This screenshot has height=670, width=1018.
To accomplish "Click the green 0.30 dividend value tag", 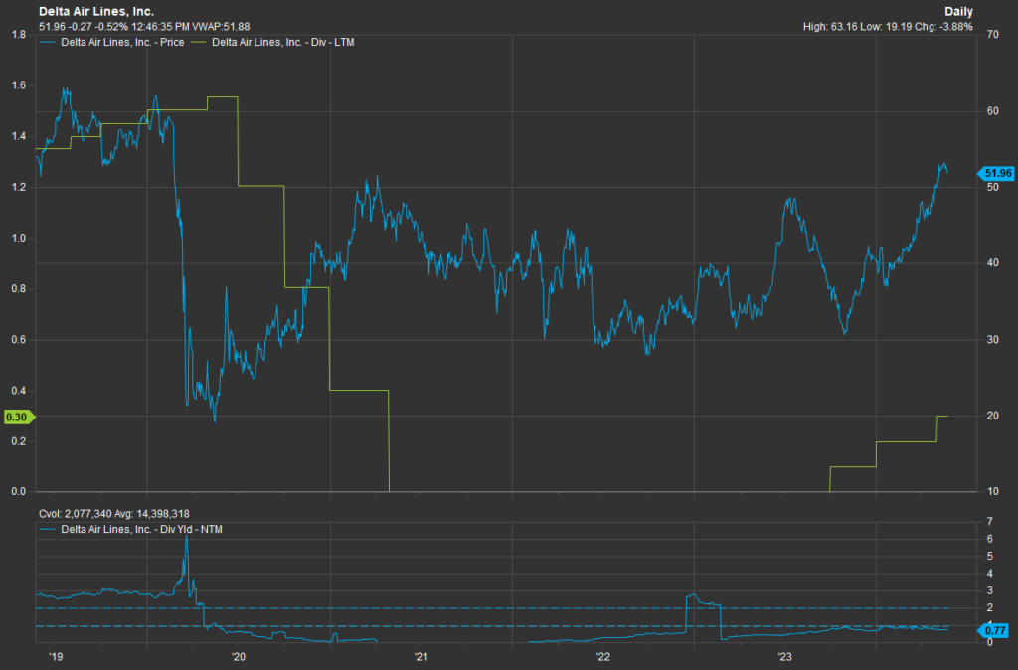I will point(19,417).
